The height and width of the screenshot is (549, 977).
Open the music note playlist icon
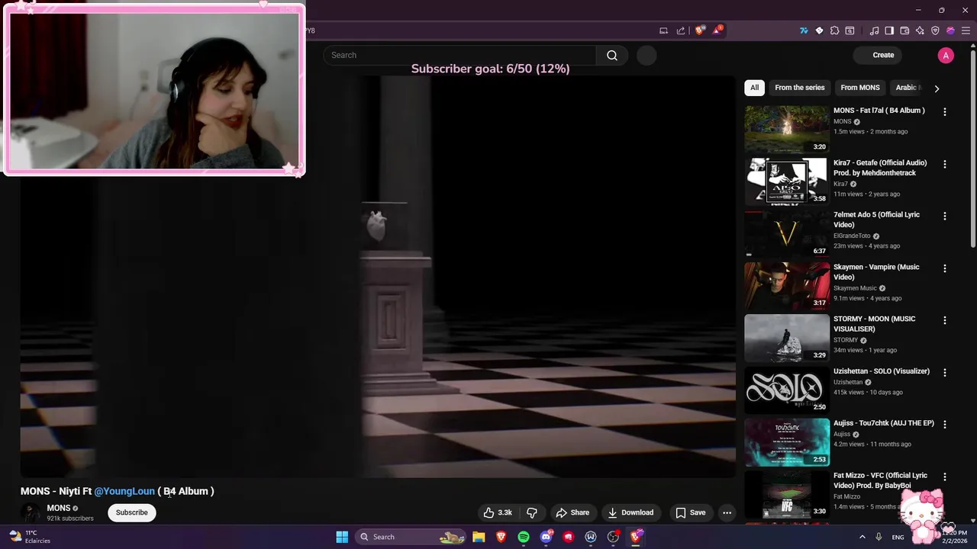pos(874,30)
